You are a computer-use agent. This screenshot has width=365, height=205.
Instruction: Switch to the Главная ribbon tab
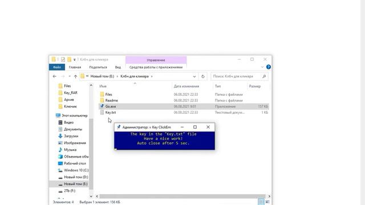75,67
